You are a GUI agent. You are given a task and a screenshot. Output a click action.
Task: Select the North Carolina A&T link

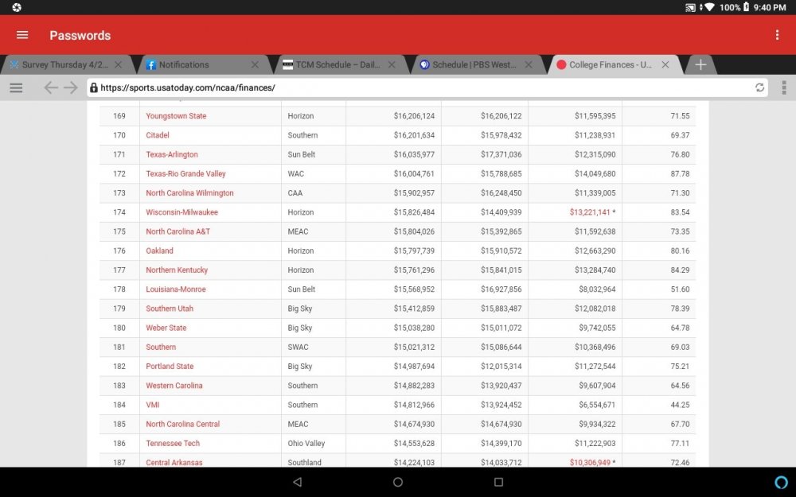(x=178, y=231)
